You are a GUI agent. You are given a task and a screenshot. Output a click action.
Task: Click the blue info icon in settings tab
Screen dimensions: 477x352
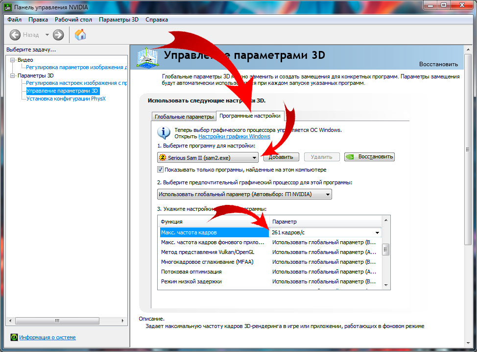click(x=163, y=132)
